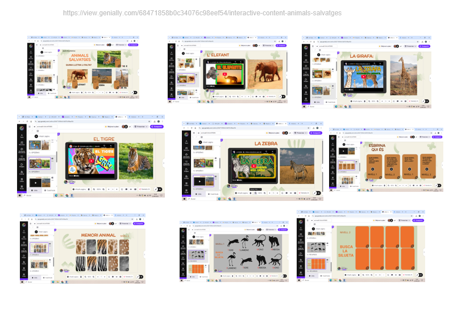Open the Genially link at the page top
This screenshot has width=449, height=315.
coord(202,13)
